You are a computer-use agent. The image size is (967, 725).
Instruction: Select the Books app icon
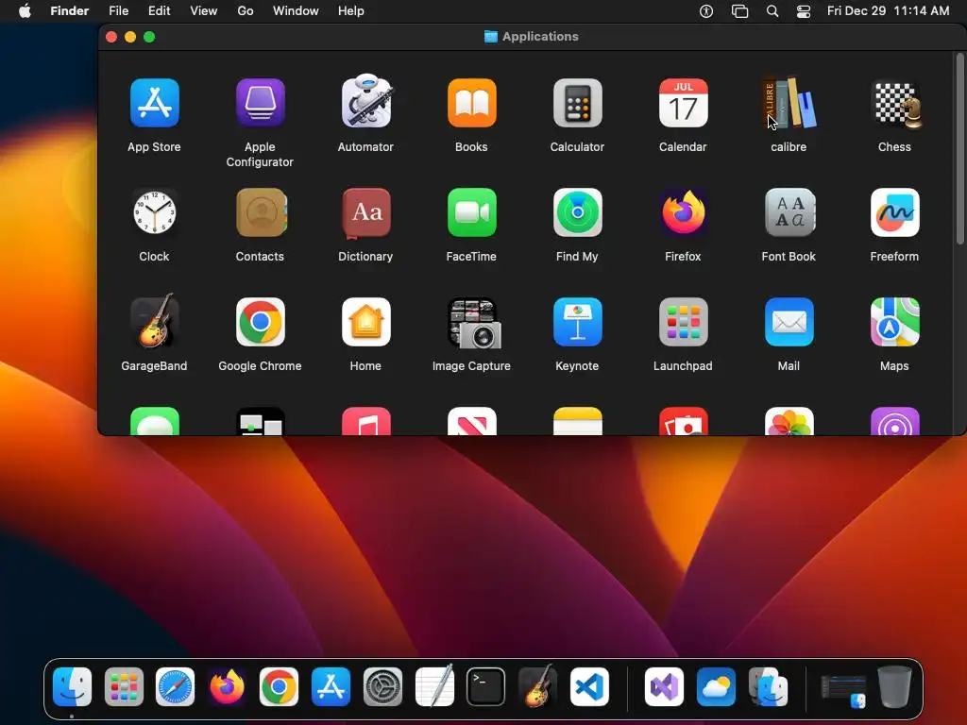472,103
